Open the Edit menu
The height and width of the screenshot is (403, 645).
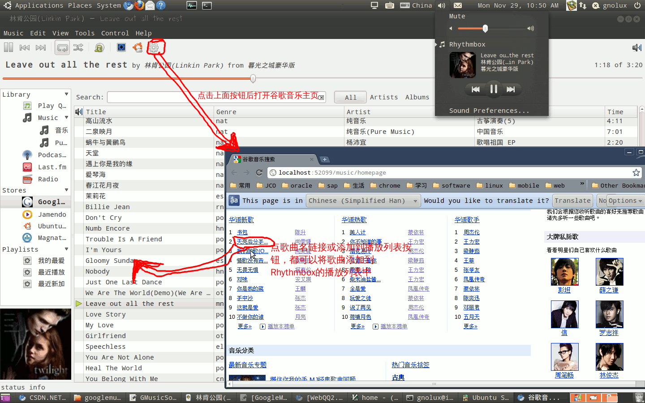(x=38, y=33)
